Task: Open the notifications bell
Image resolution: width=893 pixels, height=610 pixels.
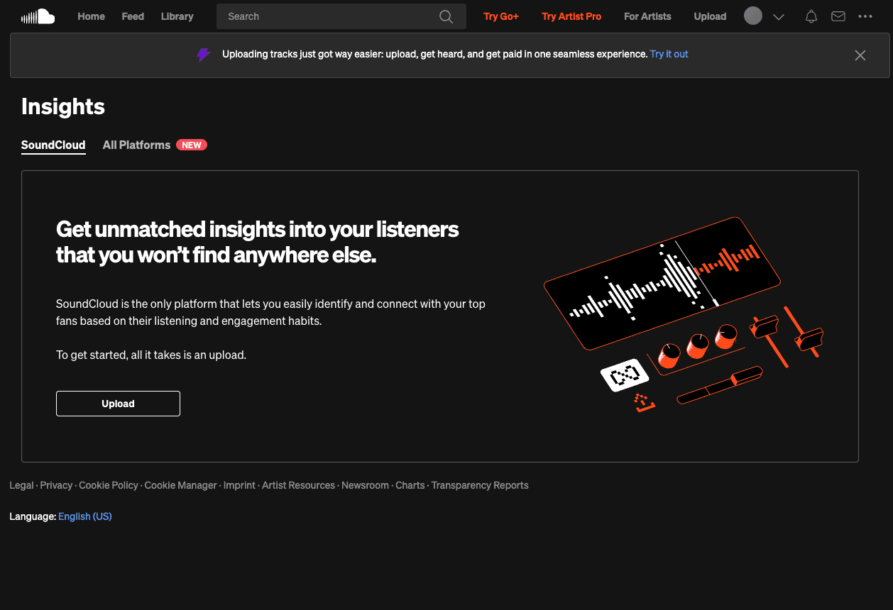Action: click(x=811, y=16)
